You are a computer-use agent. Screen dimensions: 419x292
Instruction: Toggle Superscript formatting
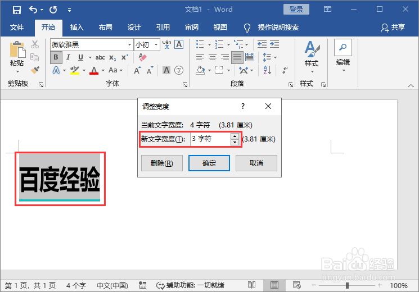pos(125,57)
